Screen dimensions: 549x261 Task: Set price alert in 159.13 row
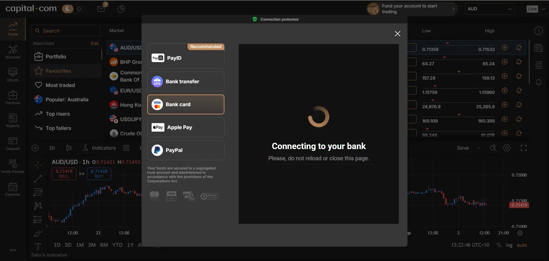(x=519, y=76)
